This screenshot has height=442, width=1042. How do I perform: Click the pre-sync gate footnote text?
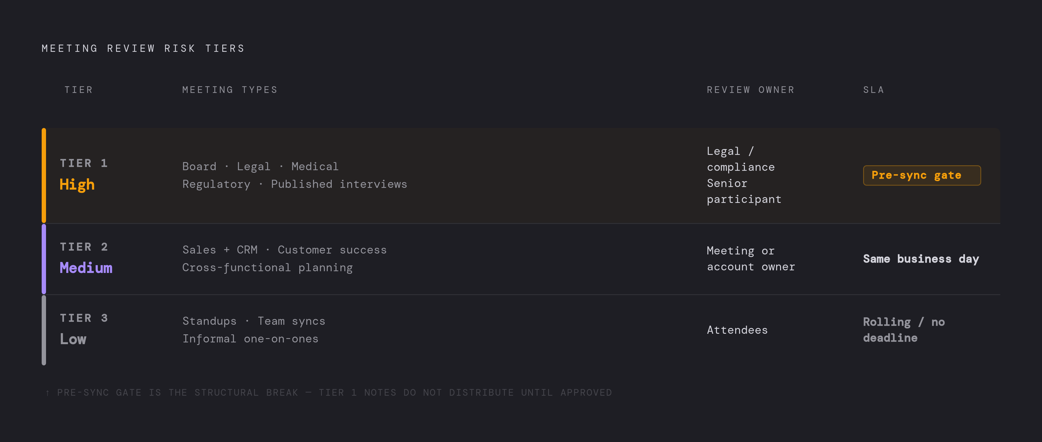coord(329,393)
